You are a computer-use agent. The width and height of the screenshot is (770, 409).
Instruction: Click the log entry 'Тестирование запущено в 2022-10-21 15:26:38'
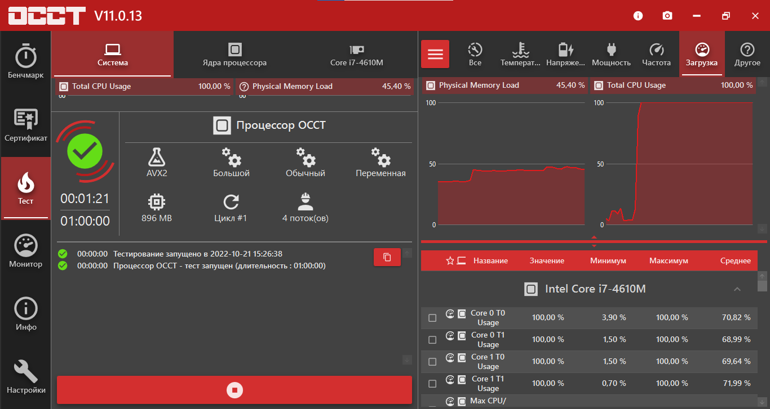tap(198, 254)
